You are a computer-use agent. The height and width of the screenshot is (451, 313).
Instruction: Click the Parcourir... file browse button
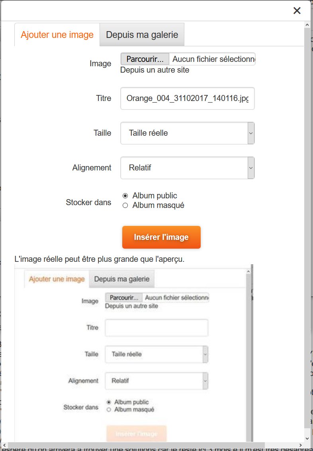tap(145, 59)
